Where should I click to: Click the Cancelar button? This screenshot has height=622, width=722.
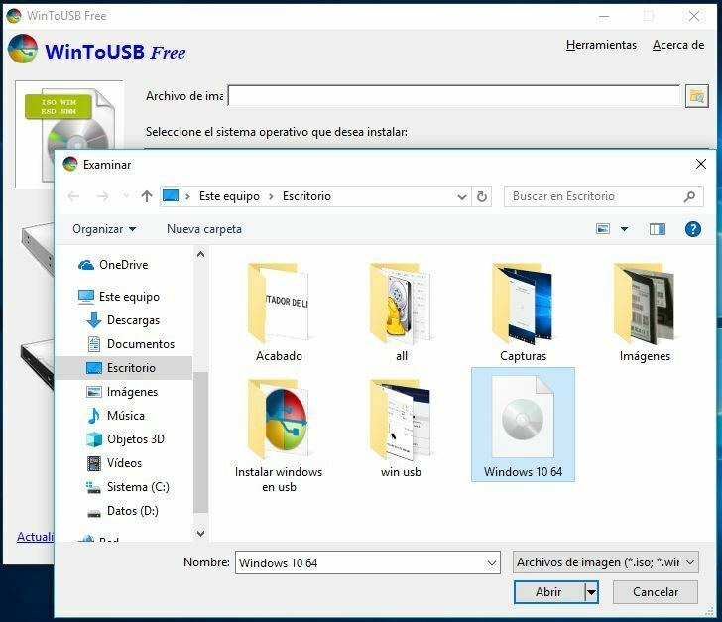(655, 592)
